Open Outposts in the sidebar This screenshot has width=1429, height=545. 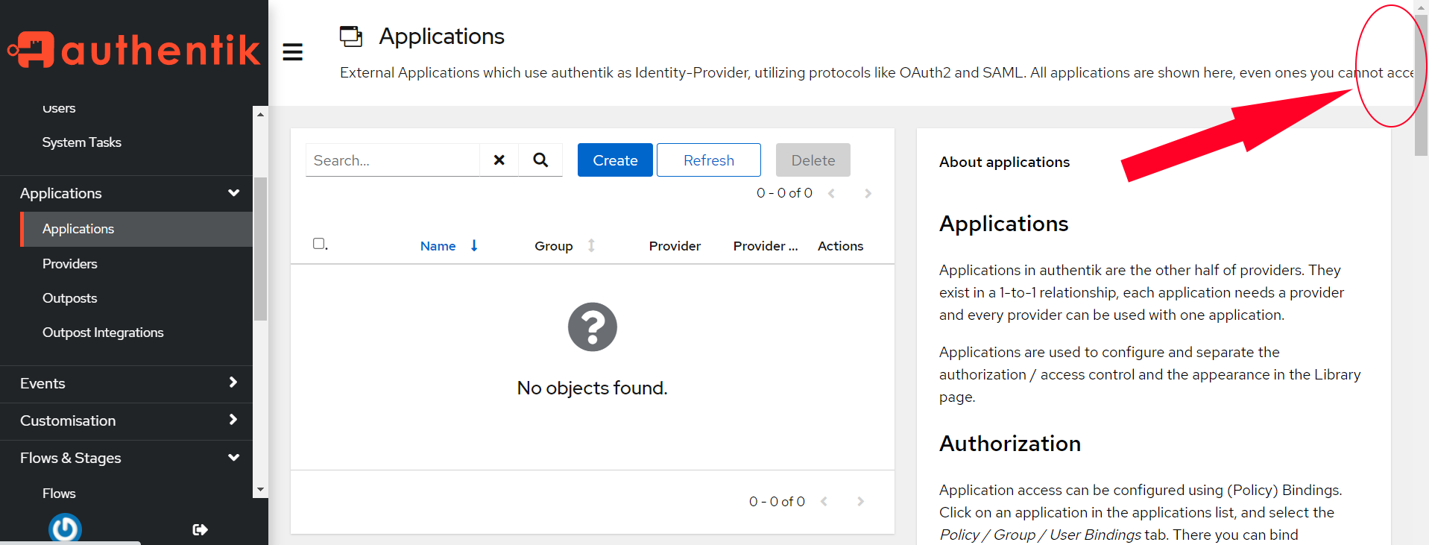[70, 298]
